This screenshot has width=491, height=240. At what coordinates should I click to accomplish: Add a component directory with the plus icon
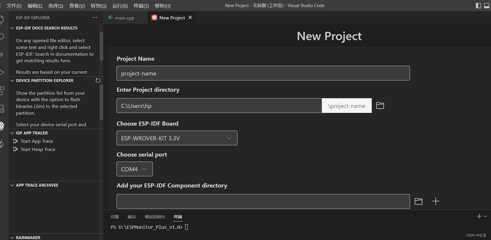point(436,201)
